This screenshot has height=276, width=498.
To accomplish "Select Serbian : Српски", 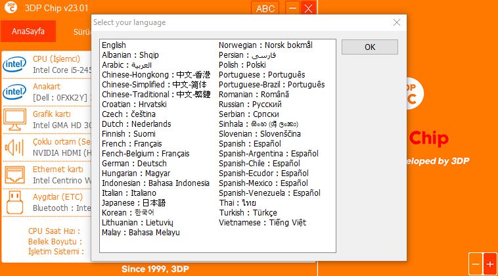I will tap(249, 114).
